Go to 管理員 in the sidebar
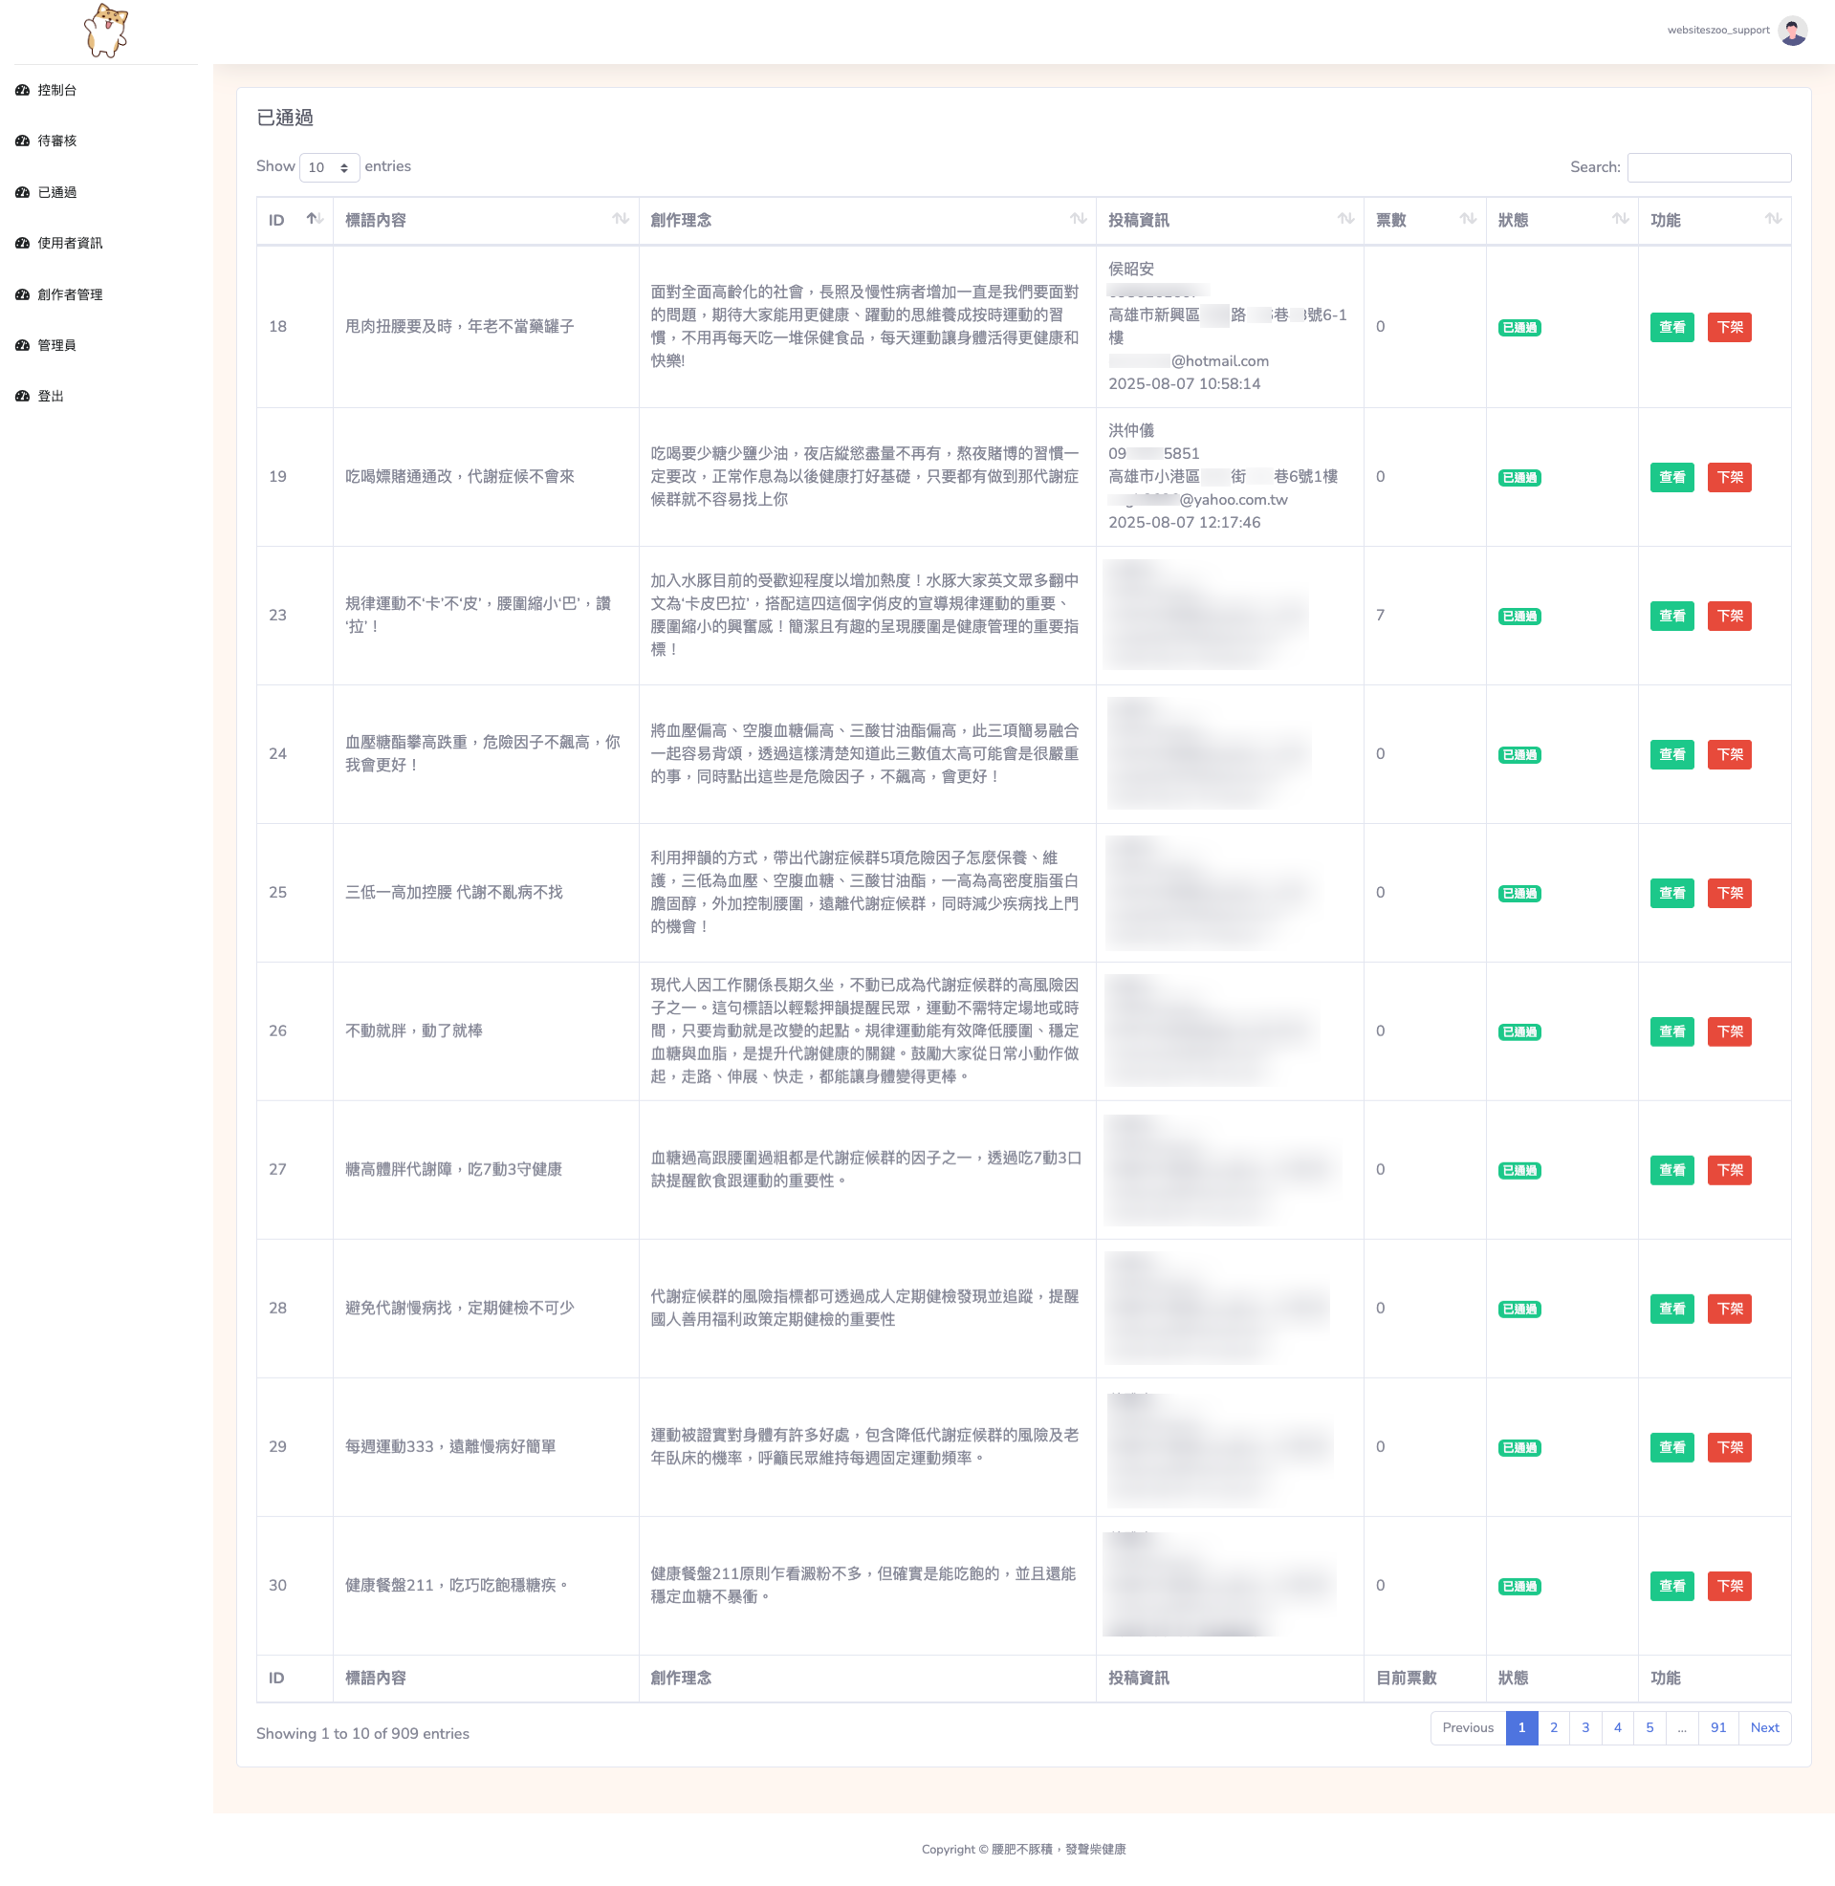 [56, 346]
